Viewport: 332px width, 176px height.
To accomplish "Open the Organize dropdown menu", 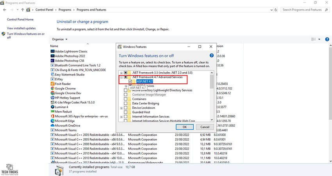I will click(59, 39).
